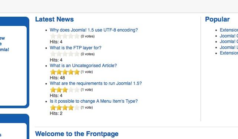Click the Welcome to the Frontpage heading
Viewport: 238px width, 139px height.
[77, 134]
